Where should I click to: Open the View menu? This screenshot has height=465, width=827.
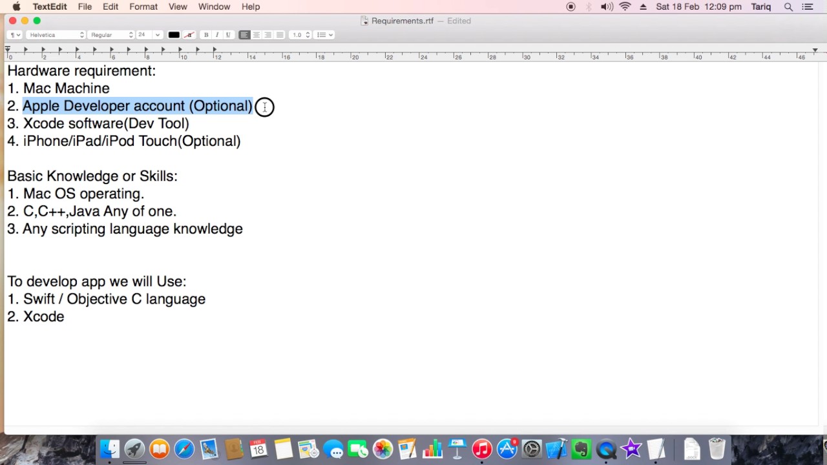(x=178, y=6)
